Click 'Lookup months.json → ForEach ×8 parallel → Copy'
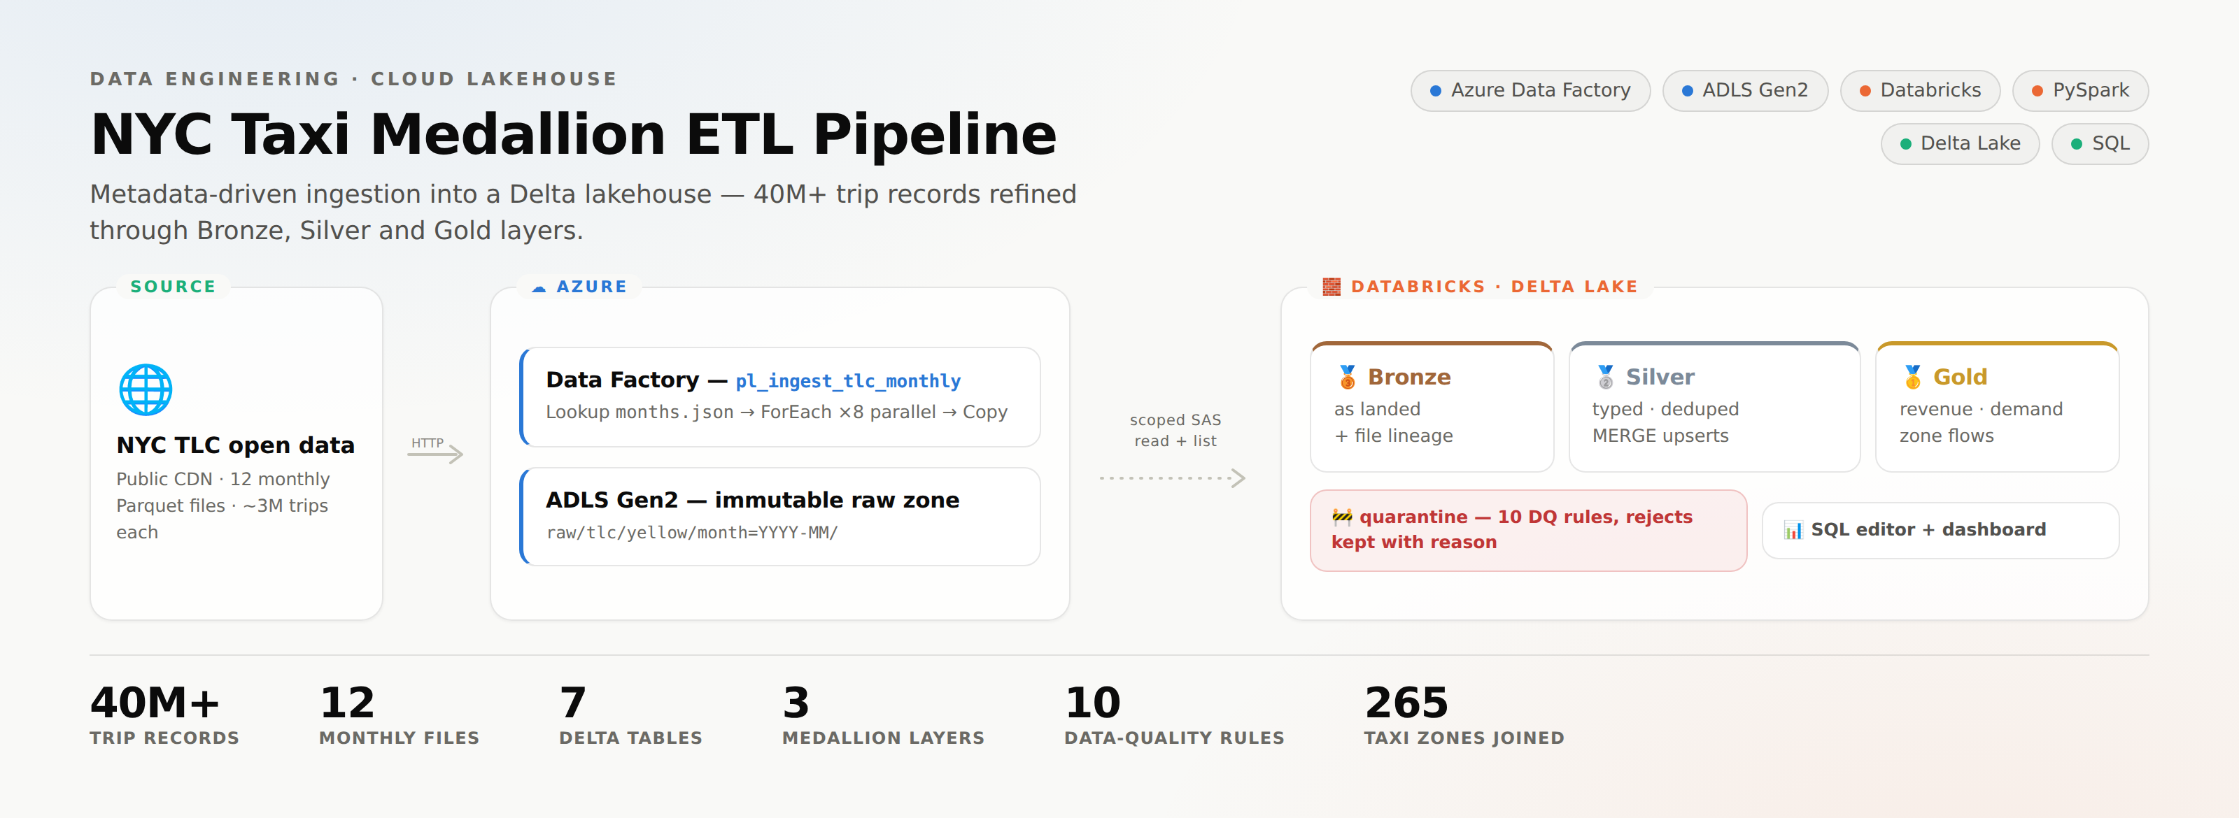Viewport: 2239px width, 818px height. (776, 412)
